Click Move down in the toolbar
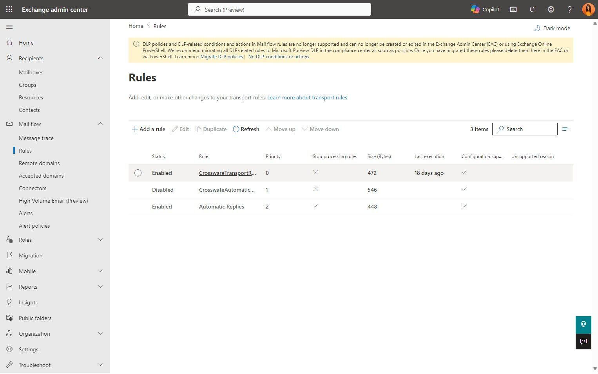 (320, 129)
